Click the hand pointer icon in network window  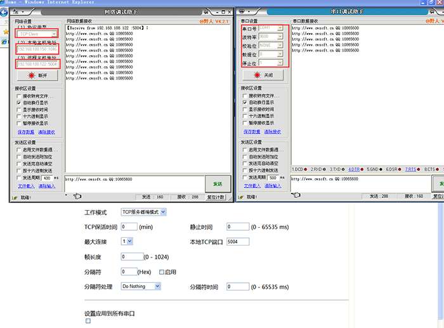coord(77,196)
